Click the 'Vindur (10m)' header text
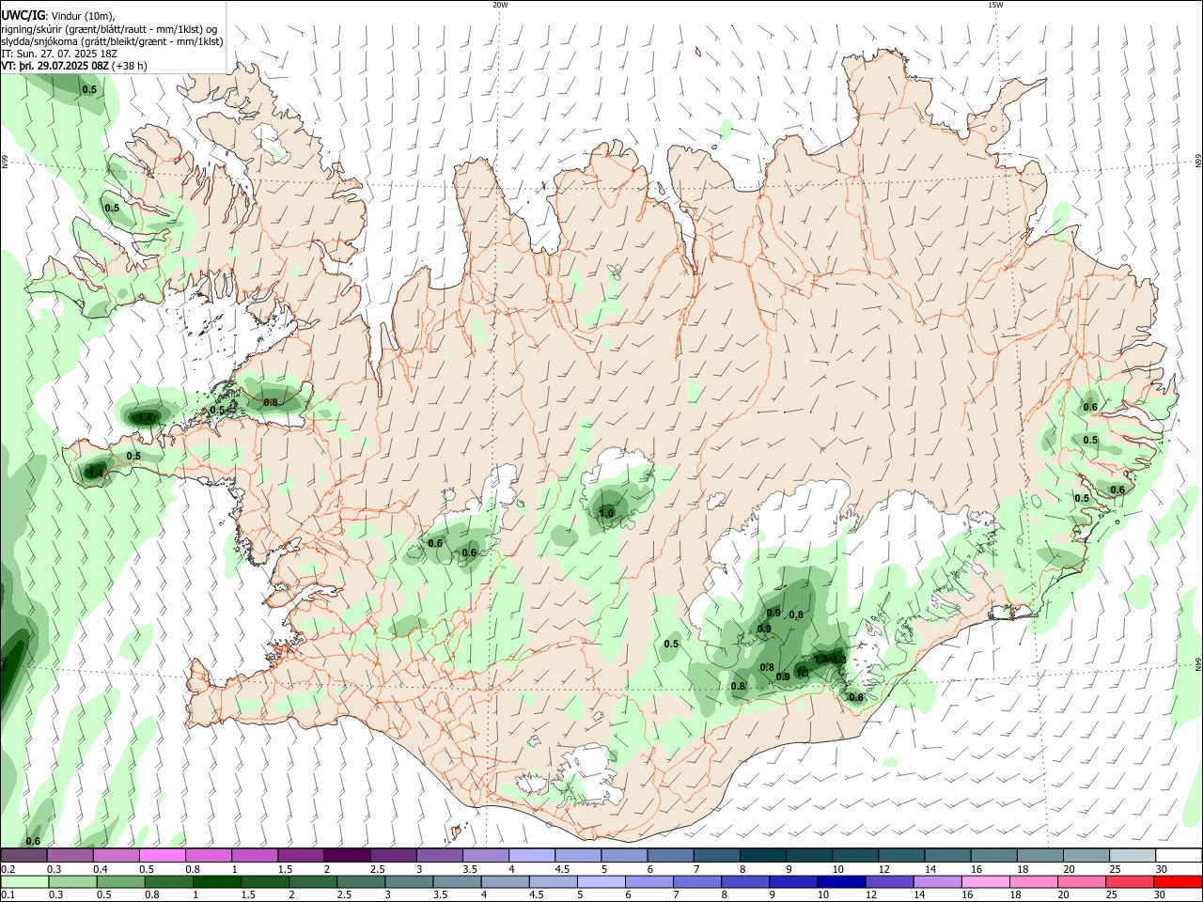The width and height of the screenshot is (1203, 902). (x=83, y=14)
